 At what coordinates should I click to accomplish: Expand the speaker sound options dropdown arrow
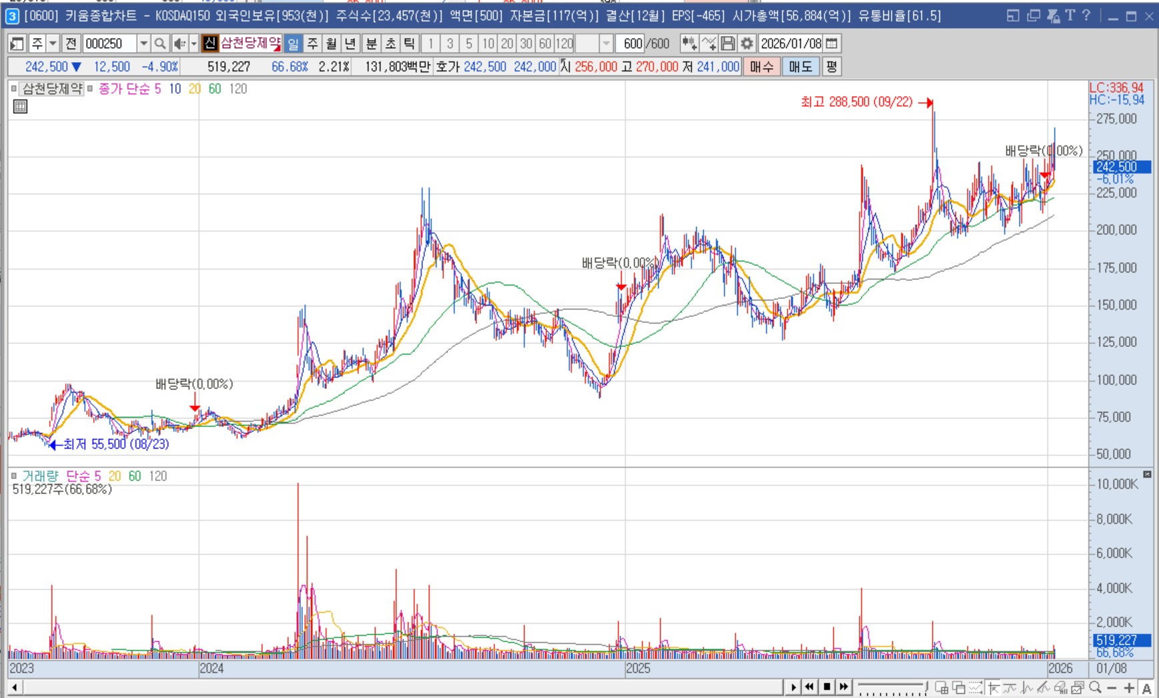(x=194, y=44)
